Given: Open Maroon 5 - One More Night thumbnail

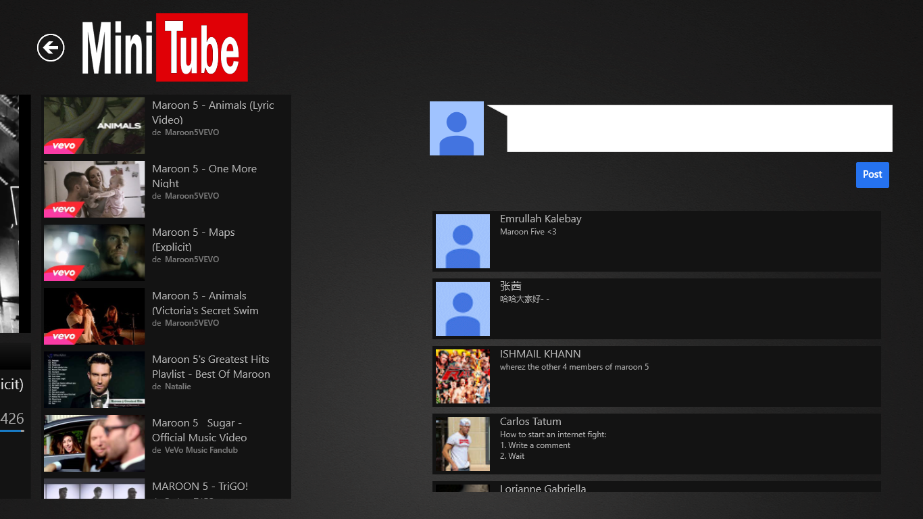Looking at the screenshot, I should pyautogui.click(x=95, y=189).
